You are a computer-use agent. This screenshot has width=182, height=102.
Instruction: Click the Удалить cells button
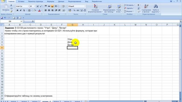(x=129, y=8)
